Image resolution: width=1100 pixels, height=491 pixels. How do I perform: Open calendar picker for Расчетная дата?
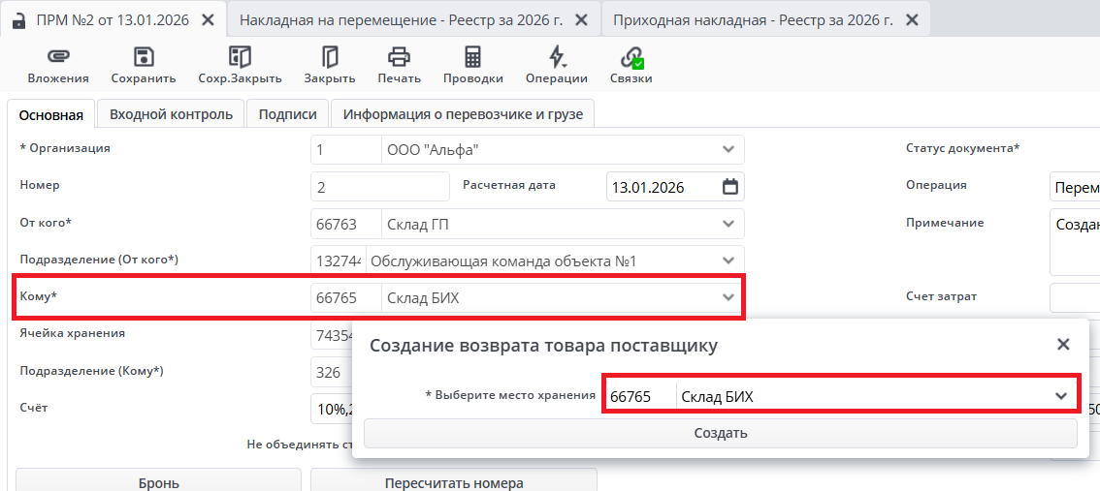click(729, 187)
